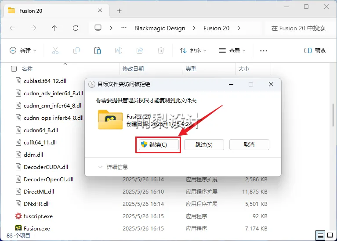Close the Fusion 20 tab
This screenshot has height=241, width=337.
[100, 11]
